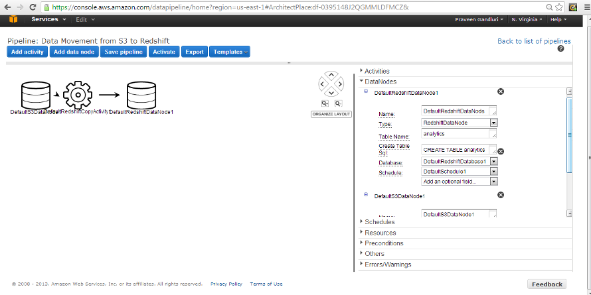Expand the Errors/Warnings section
This screenshot has width=591, height=295.
tap(386, 265)
